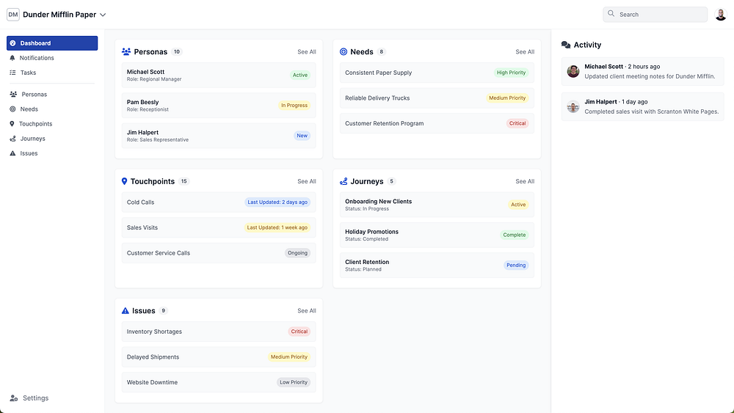Image resolution: width=734 pixels, height=413 pixels.
Task: Click the Pending badge on Client Retention
Action: [x=516, y=266]
